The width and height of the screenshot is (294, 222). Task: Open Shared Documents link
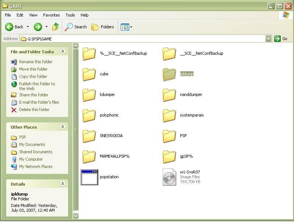pos(36,152)
